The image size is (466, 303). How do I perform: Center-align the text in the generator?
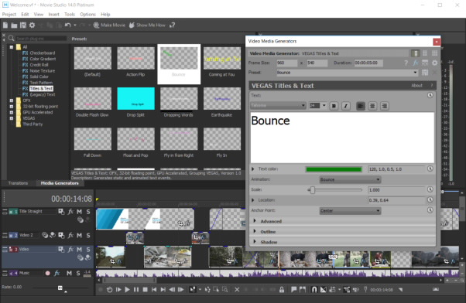click(x=372, y=106)
